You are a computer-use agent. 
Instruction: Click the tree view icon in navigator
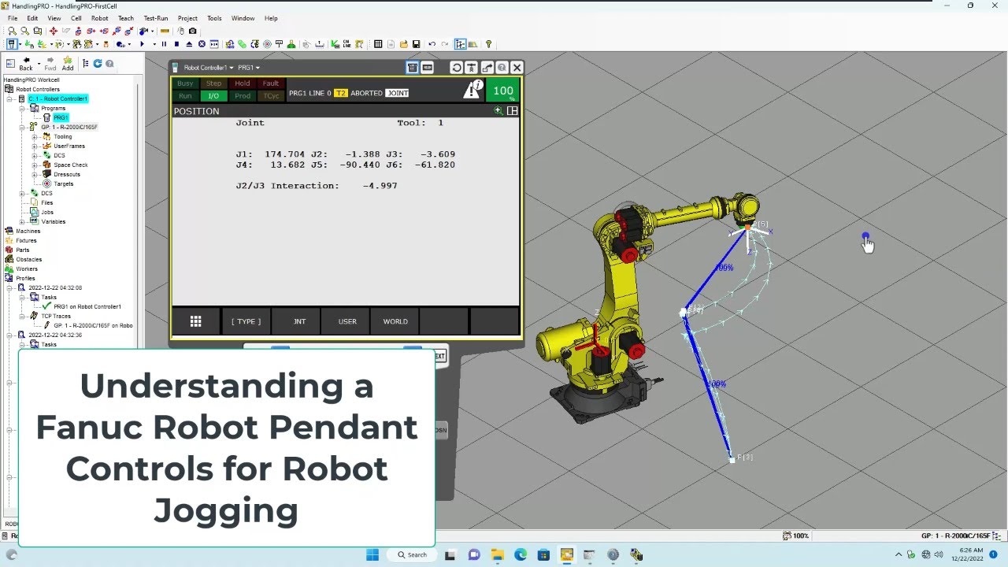tap(85, 64)
